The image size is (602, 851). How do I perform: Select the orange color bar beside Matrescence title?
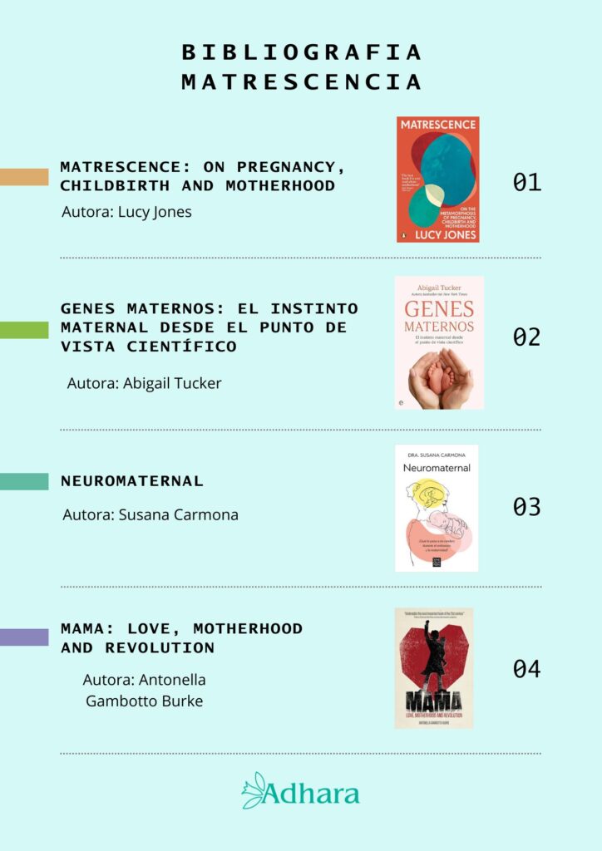24,177
